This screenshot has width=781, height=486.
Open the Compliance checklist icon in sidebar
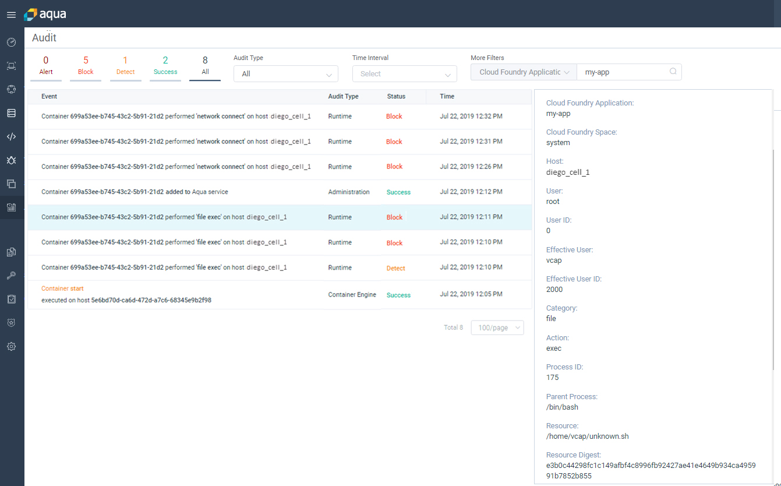[x=11, y=299]
